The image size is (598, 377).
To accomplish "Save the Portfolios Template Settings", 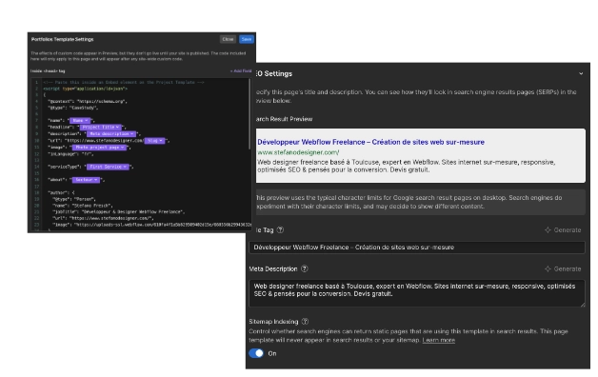I will click(247, 39).
